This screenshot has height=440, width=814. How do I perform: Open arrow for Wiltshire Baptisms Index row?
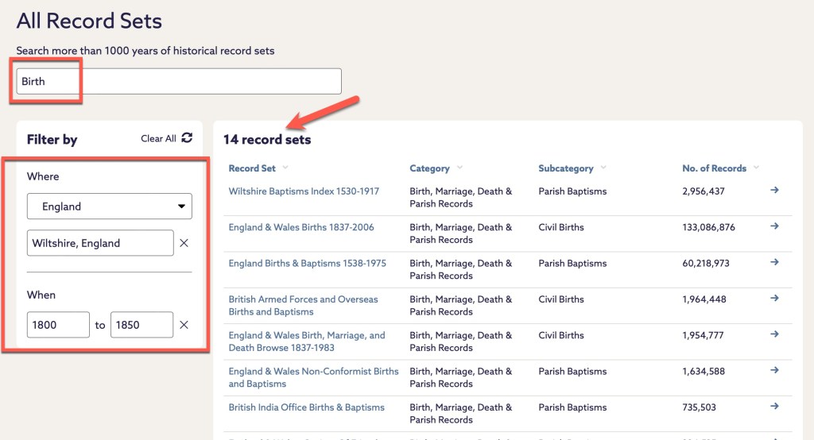775,191
